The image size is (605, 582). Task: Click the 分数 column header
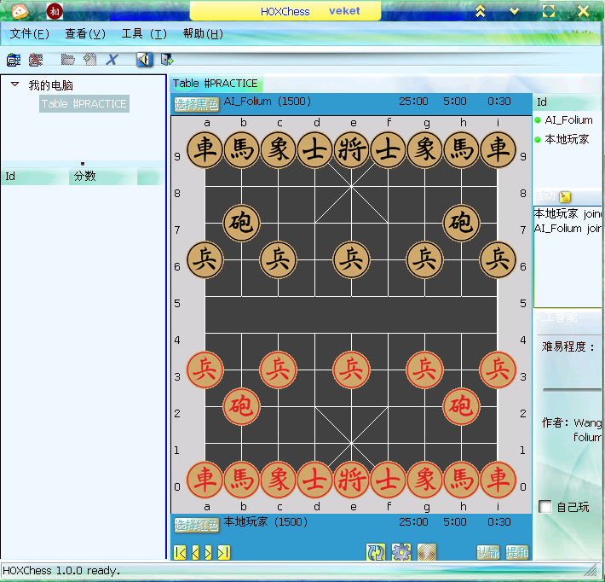coord(103,177)
